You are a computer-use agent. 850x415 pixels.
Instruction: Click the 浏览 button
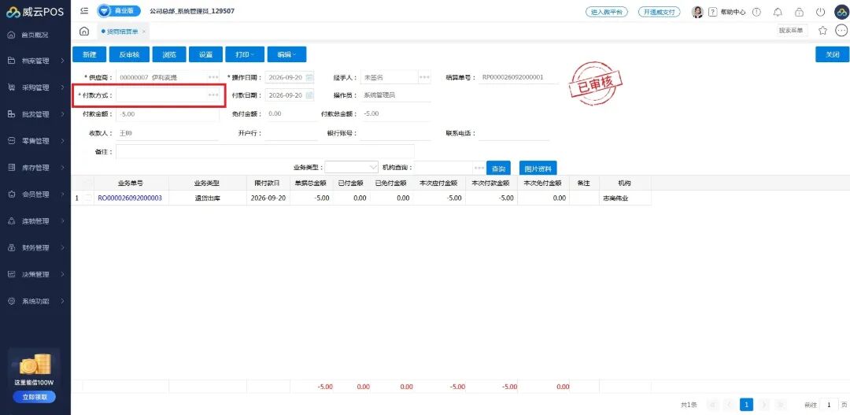(169, 54)
